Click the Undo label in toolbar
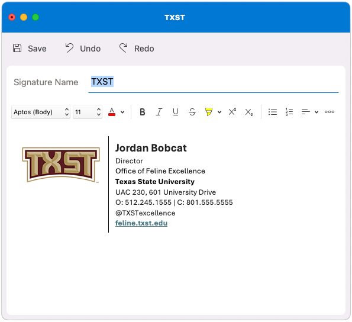Screen dimensions: 352x322 pos(91,49)
